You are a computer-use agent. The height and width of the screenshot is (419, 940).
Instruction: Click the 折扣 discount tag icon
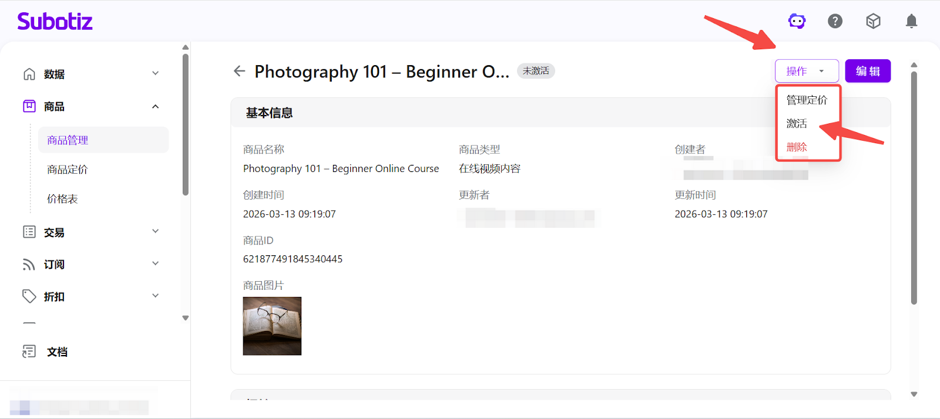(x=29, y=296)
